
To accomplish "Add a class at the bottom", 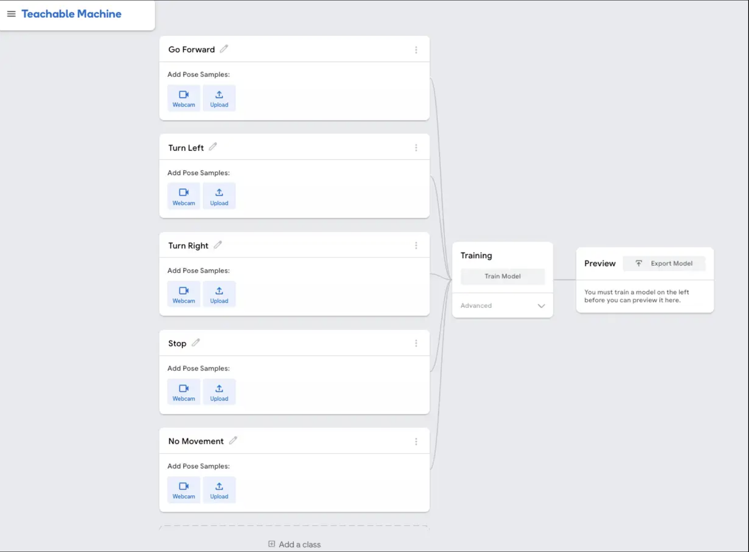I will click(295, 544).
